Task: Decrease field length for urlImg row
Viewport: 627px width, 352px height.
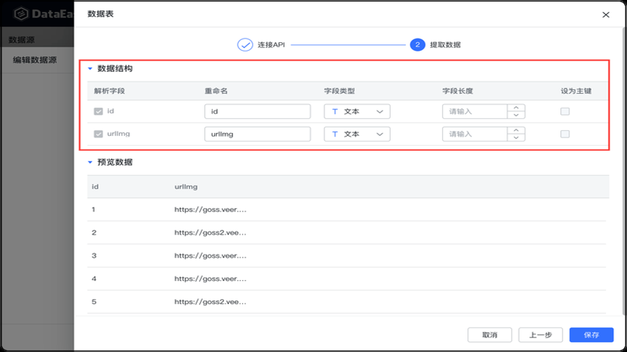Action: point(516,138)
